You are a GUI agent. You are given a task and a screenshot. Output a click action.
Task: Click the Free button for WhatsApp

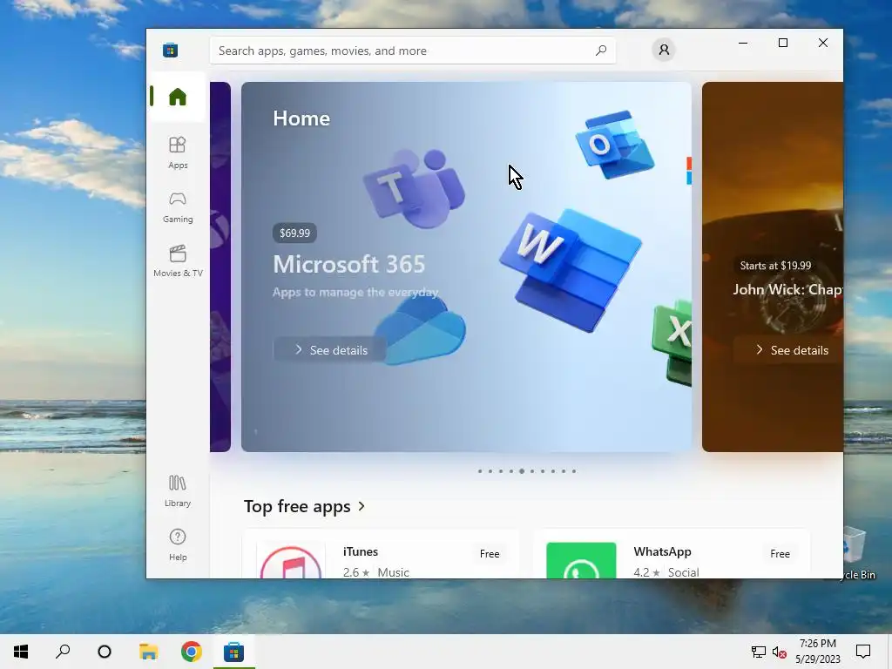(x=780, y=553)
